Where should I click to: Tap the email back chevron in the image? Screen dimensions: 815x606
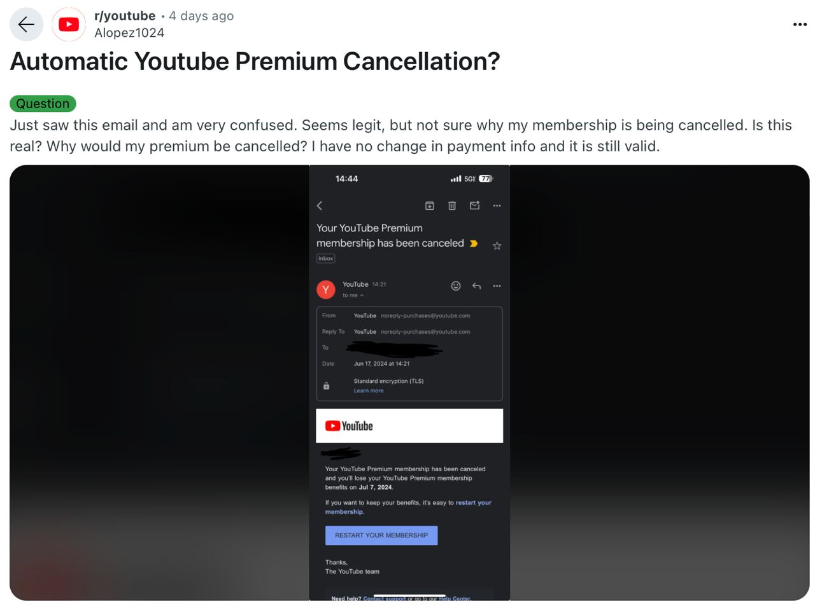point(320,205)
